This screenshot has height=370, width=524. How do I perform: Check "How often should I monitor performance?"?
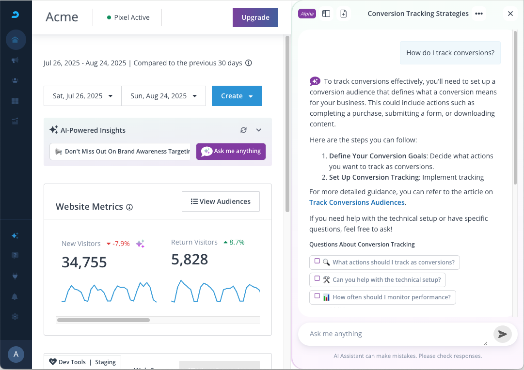pyautogui.click(x=317, y=296)
